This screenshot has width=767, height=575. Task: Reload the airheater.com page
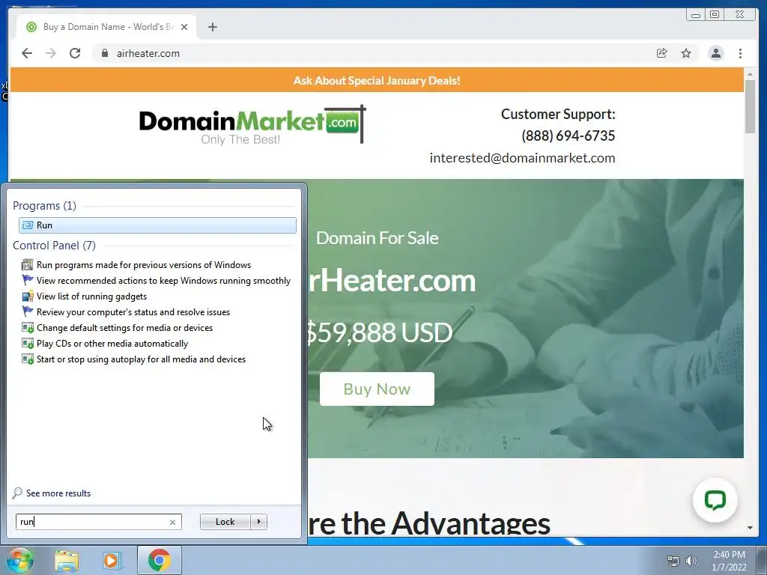(75, 53)
